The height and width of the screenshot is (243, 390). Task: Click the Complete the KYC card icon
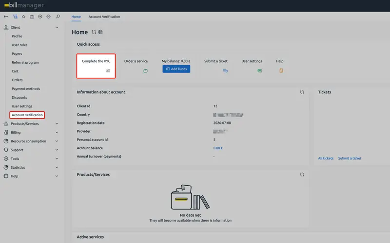point(108,70)
